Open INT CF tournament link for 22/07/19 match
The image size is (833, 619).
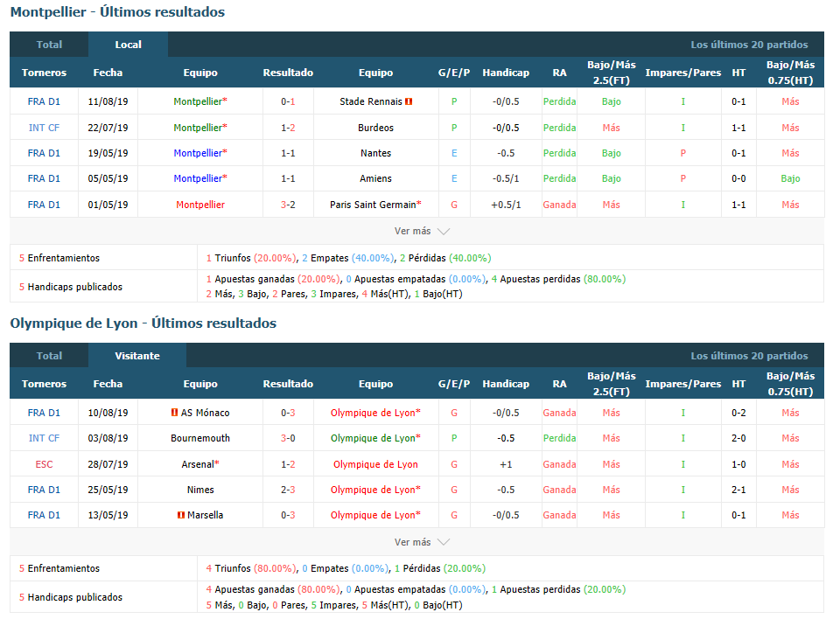44,128
